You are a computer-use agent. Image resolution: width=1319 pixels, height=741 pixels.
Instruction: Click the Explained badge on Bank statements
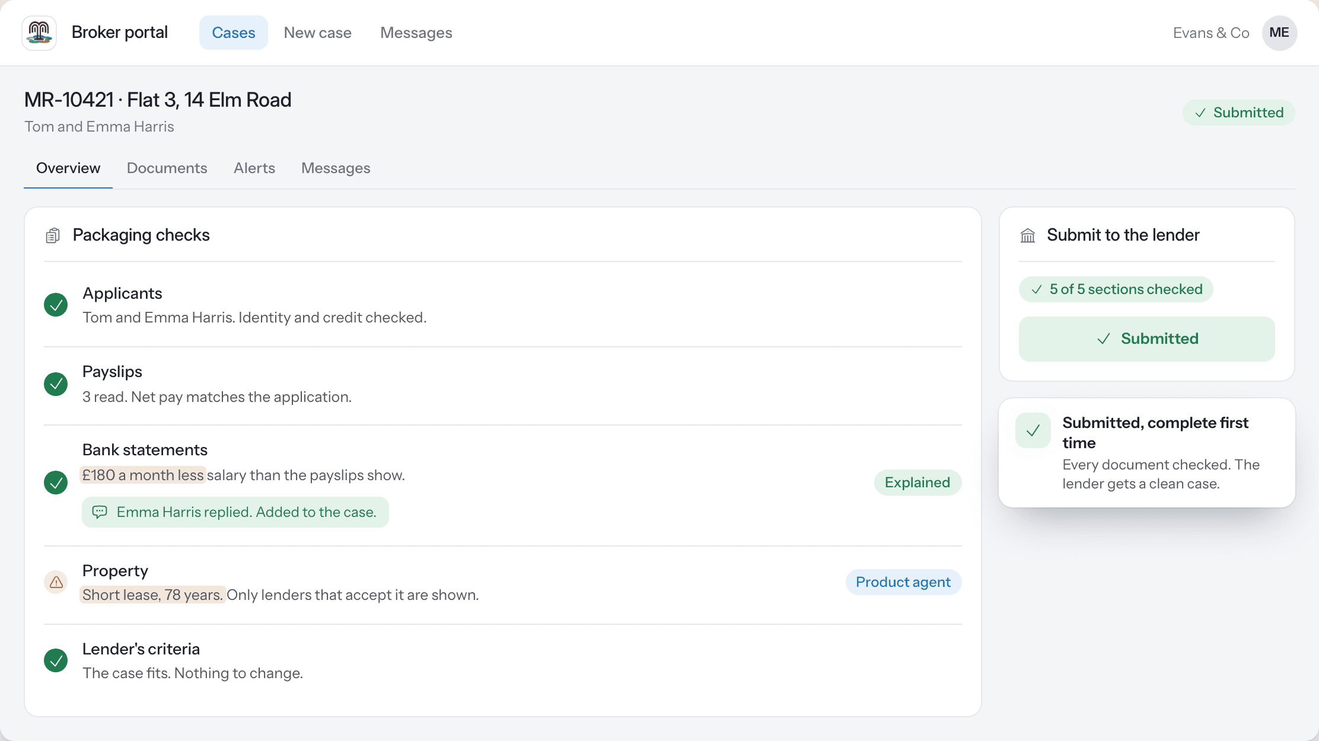pyautogui.click(x=917, y=483)
